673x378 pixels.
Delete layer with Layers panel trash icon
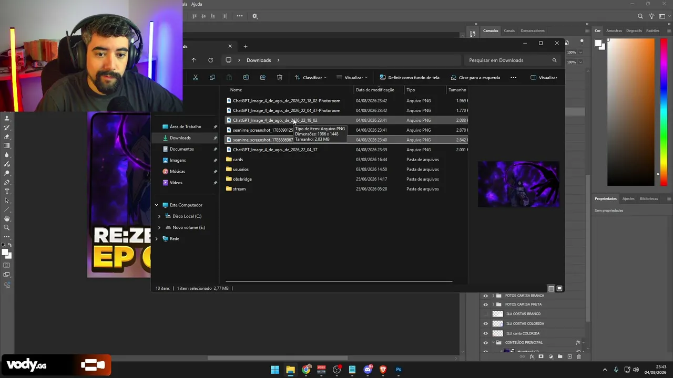(579, 357)
